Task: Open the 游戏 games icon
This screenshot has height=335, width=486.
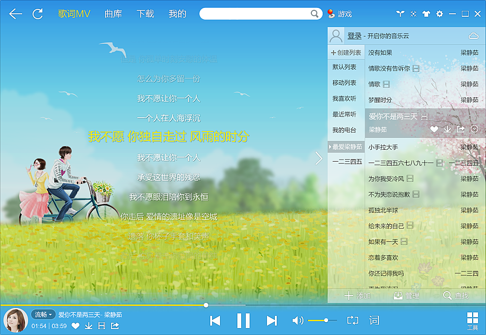Action: tap(339, 14)
